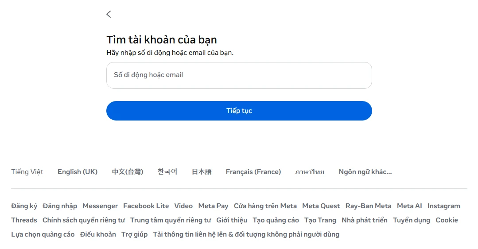Click Lựa chọn quảng cáo link
478x249 pixels.
click(x=43, y=234)
